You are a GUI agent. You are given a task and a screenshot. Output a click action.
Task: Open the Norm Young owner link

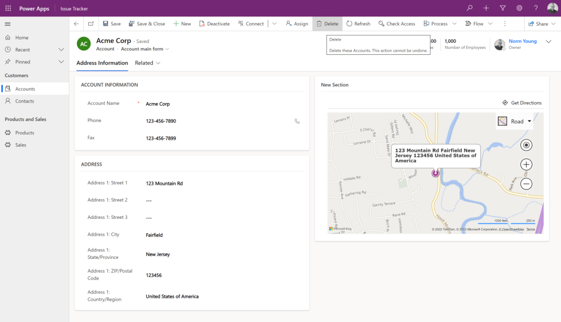pos(523,41)
